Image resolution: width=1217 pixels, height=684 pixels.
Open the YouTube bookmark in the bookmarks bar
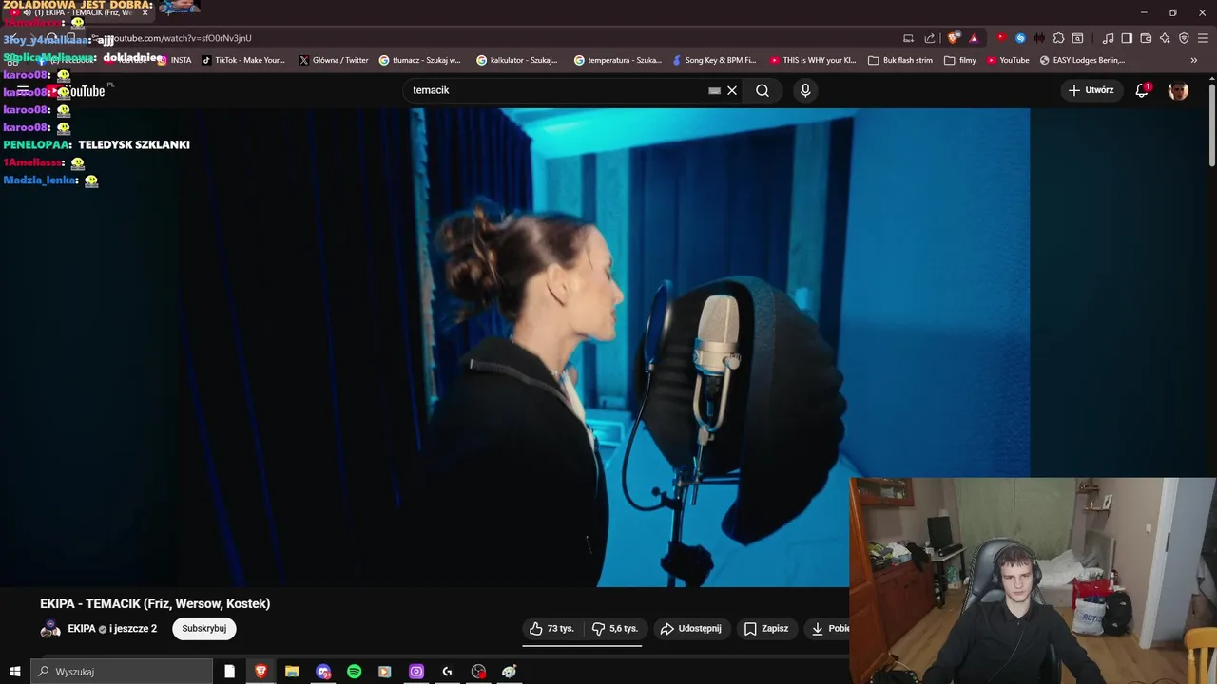[x=1008, y=60]
